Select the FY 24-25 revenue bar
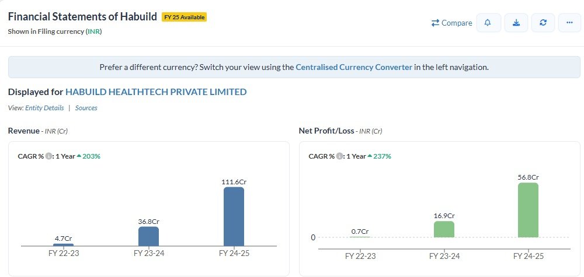Viewport: 584px width, 277px height. pos(234,216)
